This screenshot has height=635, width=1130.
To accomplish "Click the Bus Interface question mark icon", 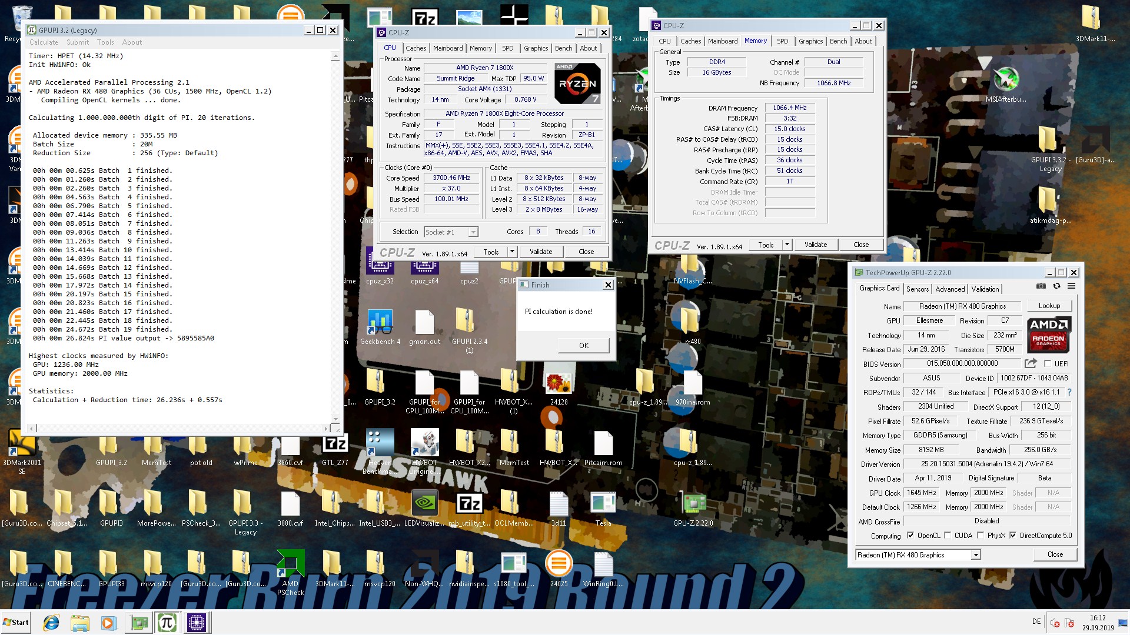I will 1069,392.
